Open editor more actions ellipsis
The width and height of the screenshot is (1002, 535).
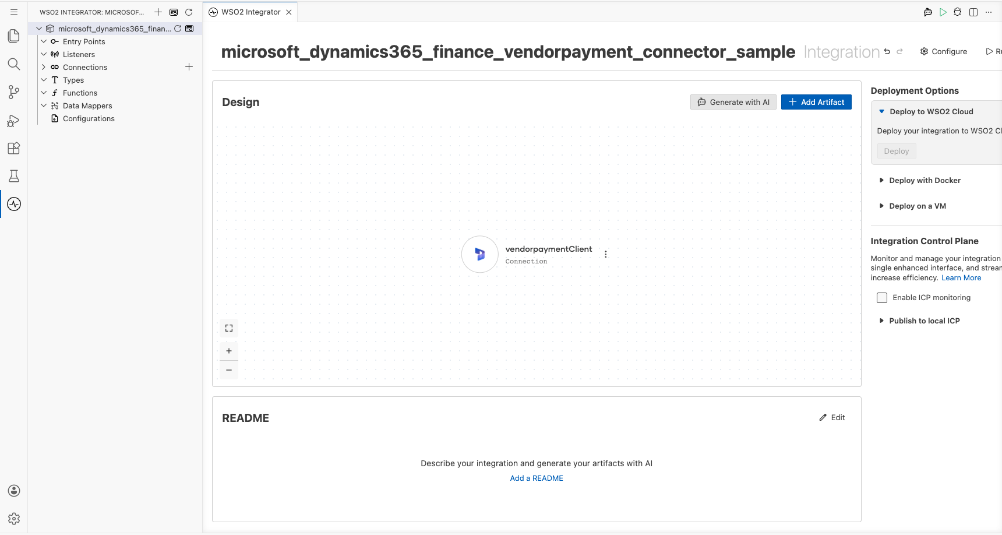pos(989,12)
